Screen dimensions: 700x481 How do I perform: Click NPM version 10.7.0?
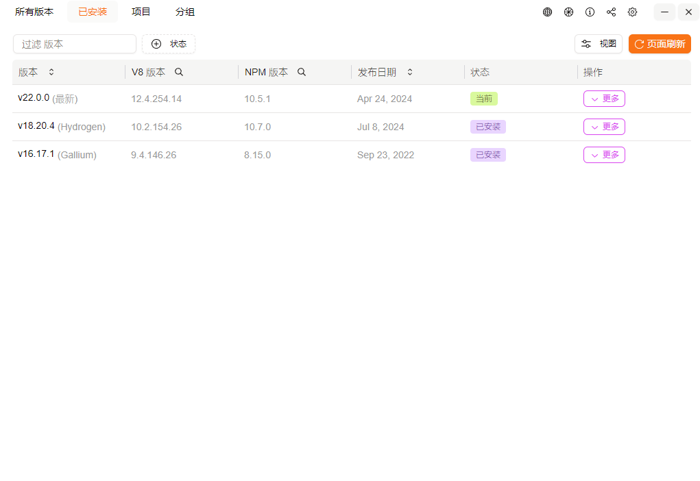point(258,127)
